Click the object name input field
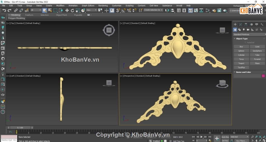266x142 pixels. (247, 76)
